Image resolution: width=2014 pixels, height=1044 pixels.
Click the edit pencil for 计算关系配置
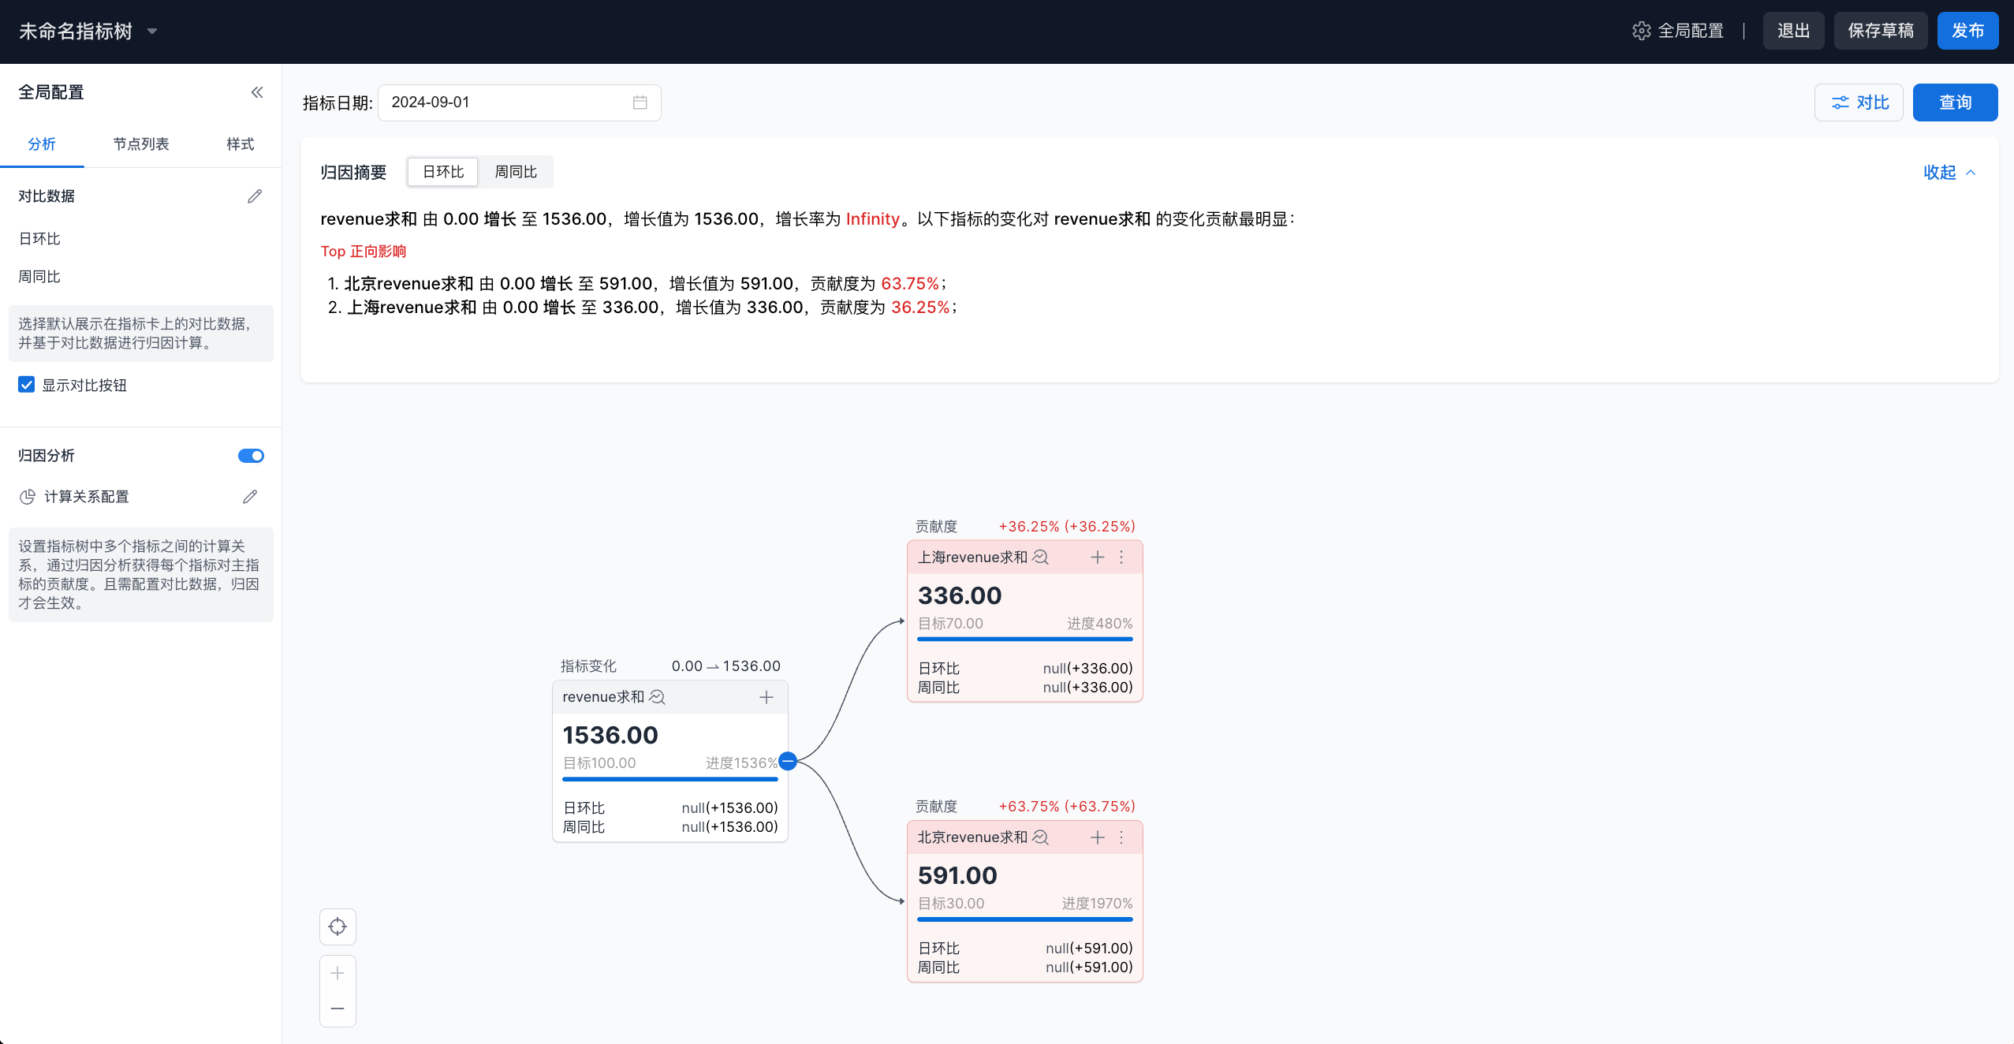pos(250,497)
